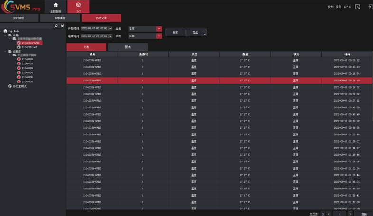The height and width of the screenshot is (216, 373).
Task: Open the 开始时间 start time picker
Action: click(x=111, y=29)
